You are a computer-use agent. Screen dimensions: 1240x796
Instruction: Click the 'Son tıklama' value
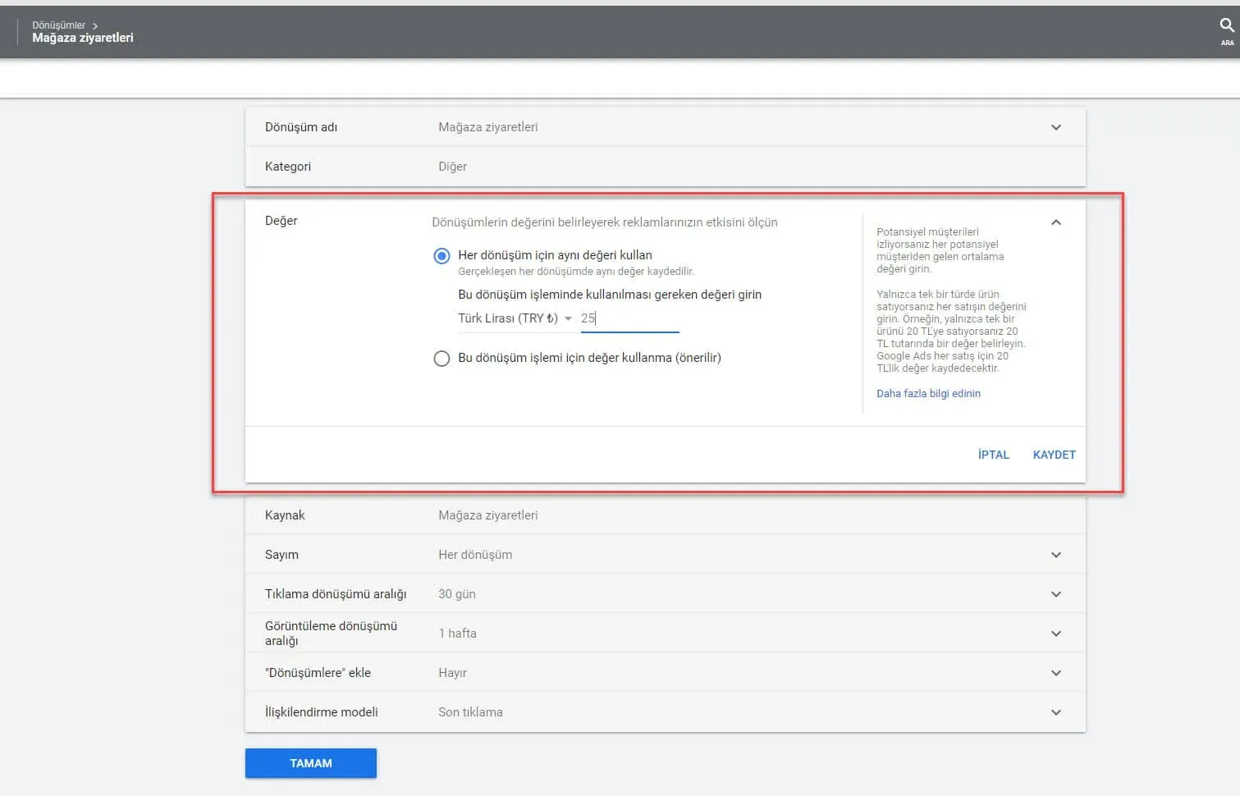pyautogui.click(x=470, y=712)
